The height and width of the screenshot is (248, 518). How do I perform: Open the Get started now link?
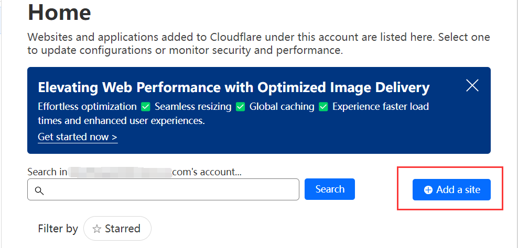coord(78,137)
